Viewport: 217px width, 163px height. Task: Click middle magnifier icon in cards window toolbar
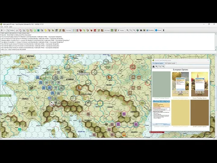click(x=160, y=67)
